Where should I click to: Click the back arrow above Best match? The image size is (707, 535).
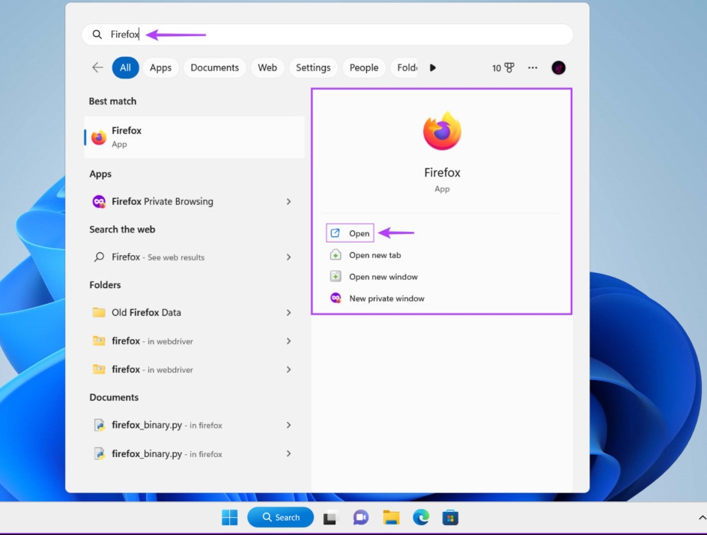(x=97, y=67)
